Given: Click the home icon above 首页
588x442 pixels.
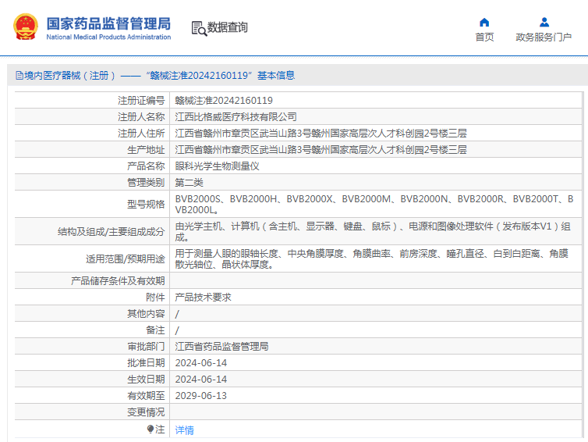Looking at the screenshot, I should 484,22.
